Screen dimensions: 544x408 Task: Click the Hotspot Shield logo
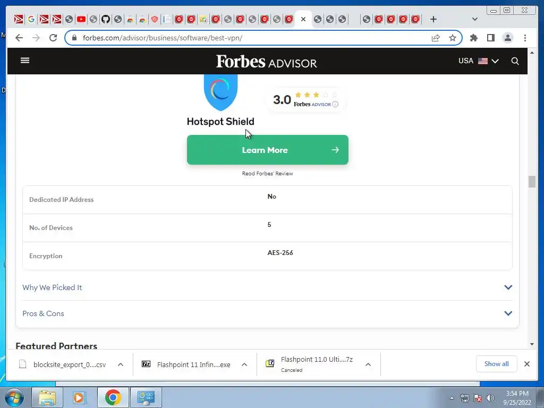click(220, 92)
